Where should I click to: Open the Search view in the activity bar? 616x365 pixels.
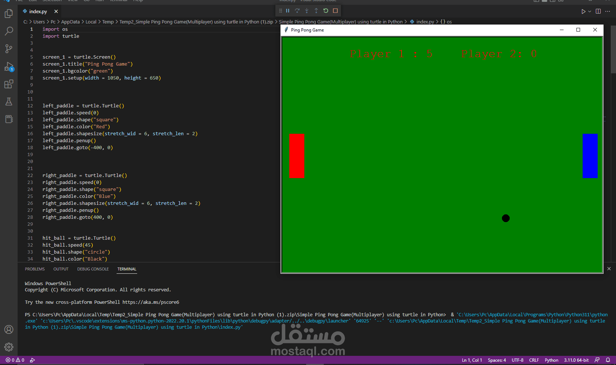pos(9,31)
